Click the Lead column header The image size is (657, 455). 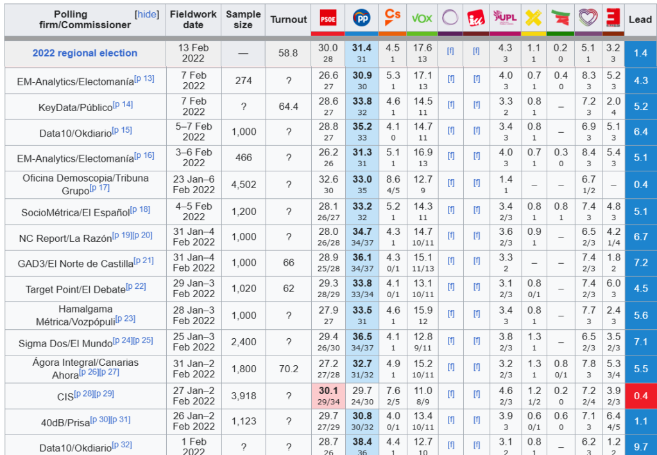point(640,19)
